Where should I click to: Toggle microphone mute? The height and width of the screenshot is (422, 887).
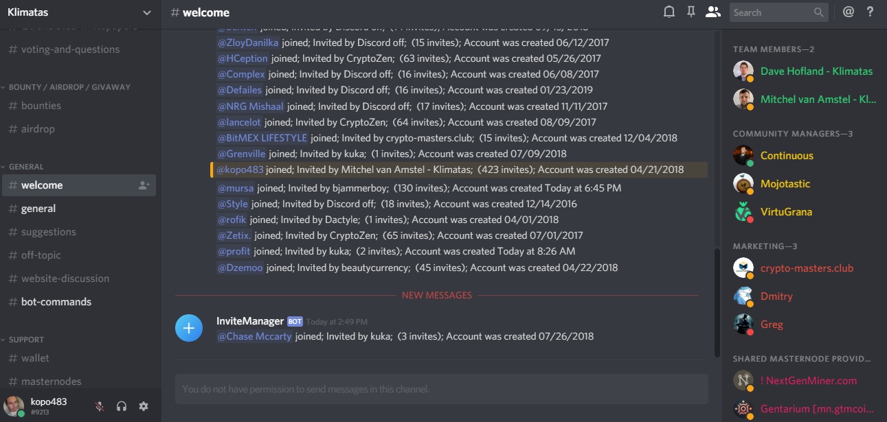pyautogui.click(x=100, y=406)
